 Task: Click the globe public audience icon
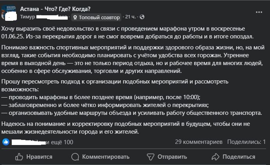click(x=142, y=18)
